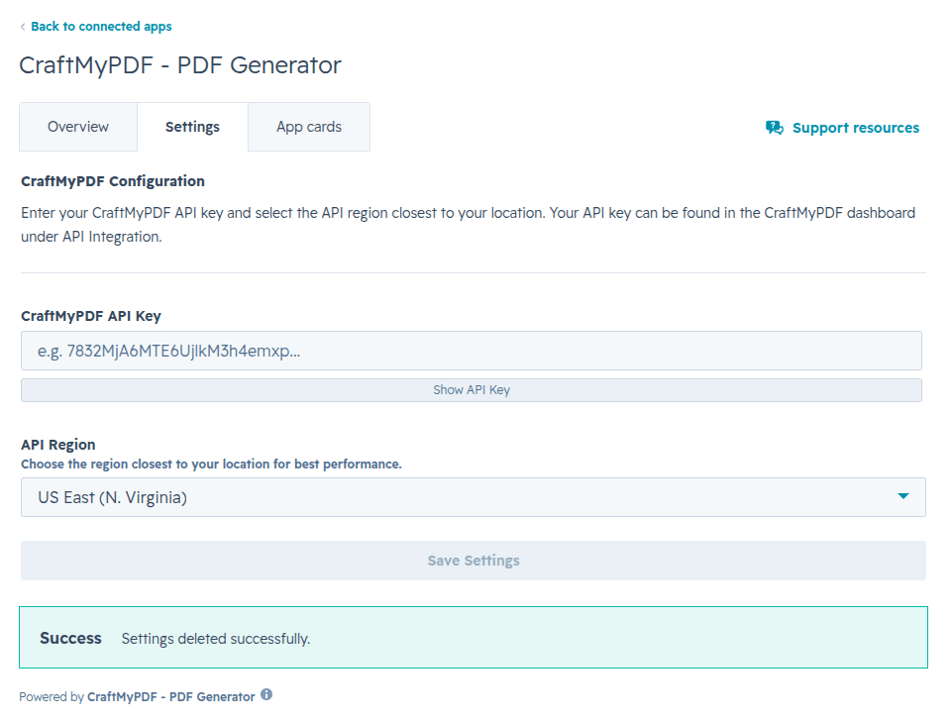Image resolution: width=951 pixels, height=722 pixels.
Task: Click the CraftMyPDF API Key label
Action: (91, 316)
